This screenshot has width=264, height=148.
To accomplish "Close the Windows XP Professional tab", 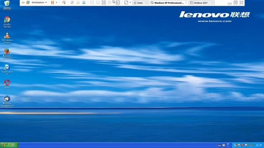I will (186, 3).
